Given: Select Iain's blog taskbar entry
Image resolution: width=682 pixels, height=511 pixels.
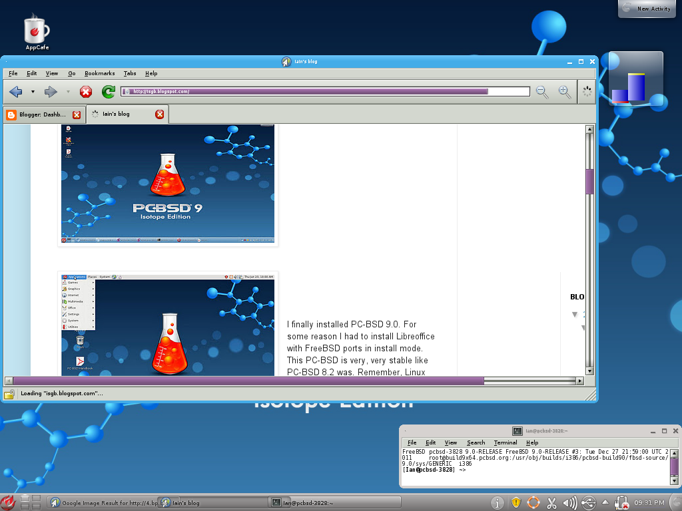Looking at the screenshot, I should coord(213,503).
